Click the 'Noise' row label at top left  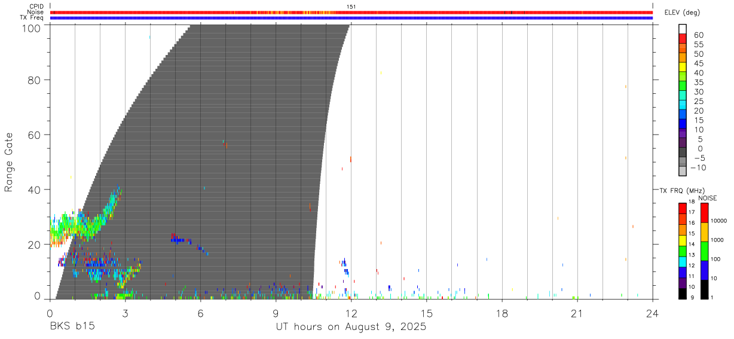click(35, 12)
